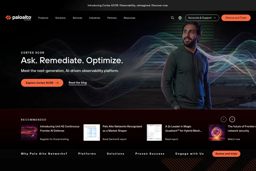Click the Magic Quadrant Hybrid Mesh thumbnail
The image size is (256, 171).
click(x=154, y=133)
